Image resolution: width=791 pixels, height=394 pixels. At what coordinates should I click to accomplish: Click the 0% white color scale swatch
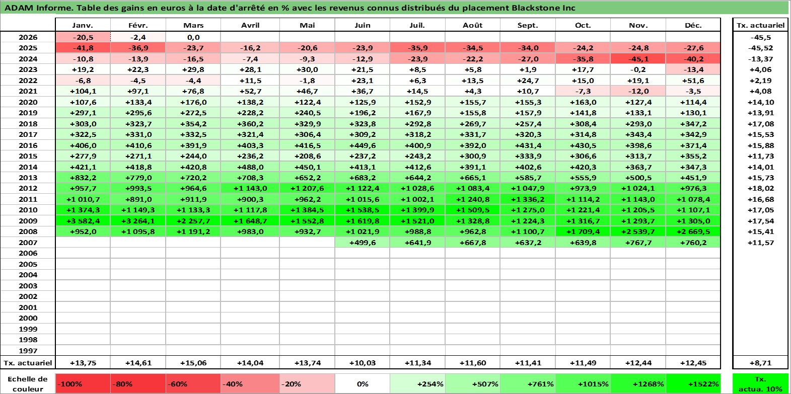point(362,384)
